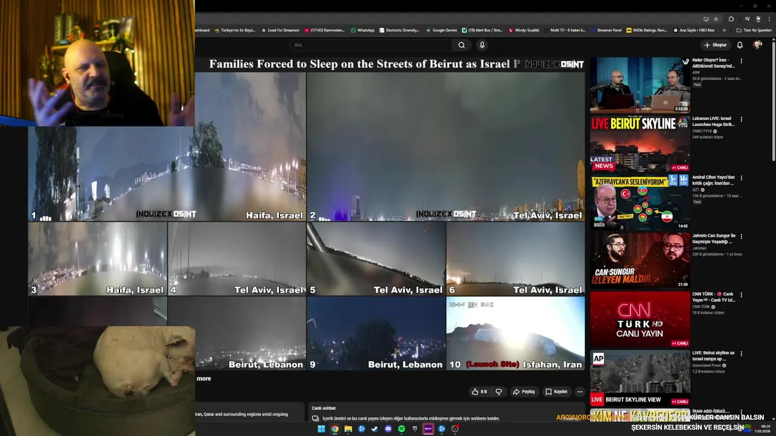Dislike the live stream video
The image size is (776, 436).
tap(499, 392)
